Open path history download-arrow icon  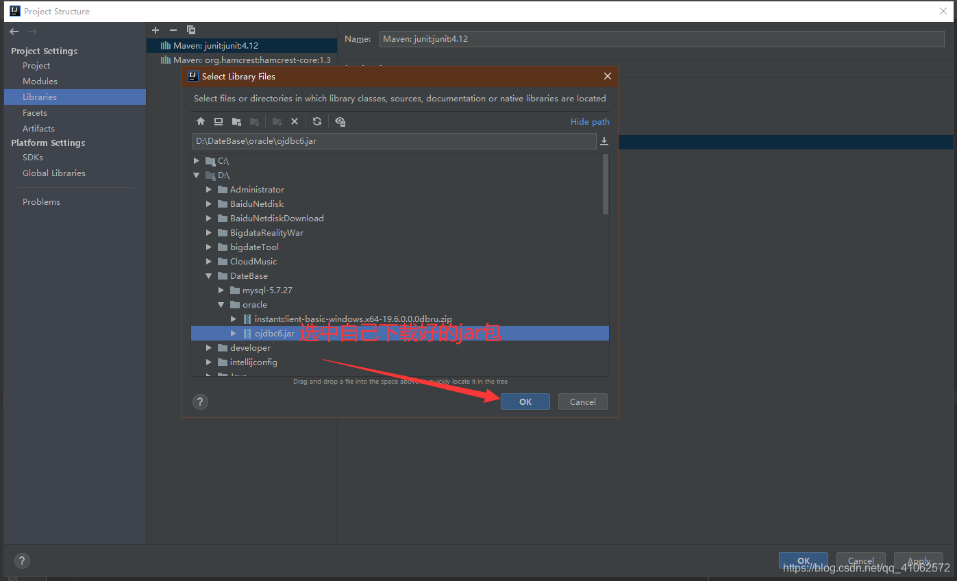(x=604, y=141)
